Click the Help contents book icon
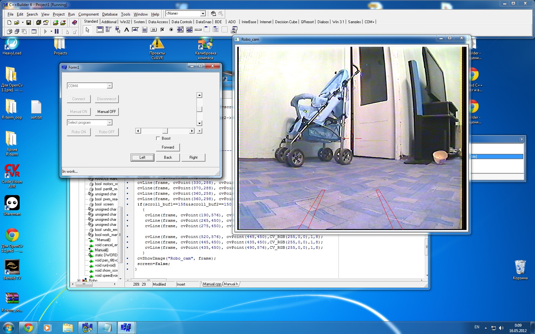 coord(75,23)
